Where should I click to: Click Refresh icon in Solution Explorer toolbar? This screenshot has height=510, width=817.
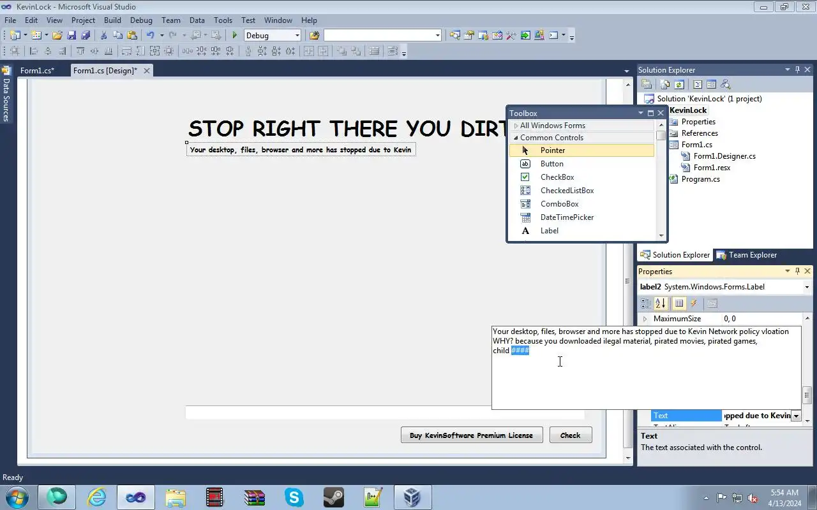click(x=679, y=84)
